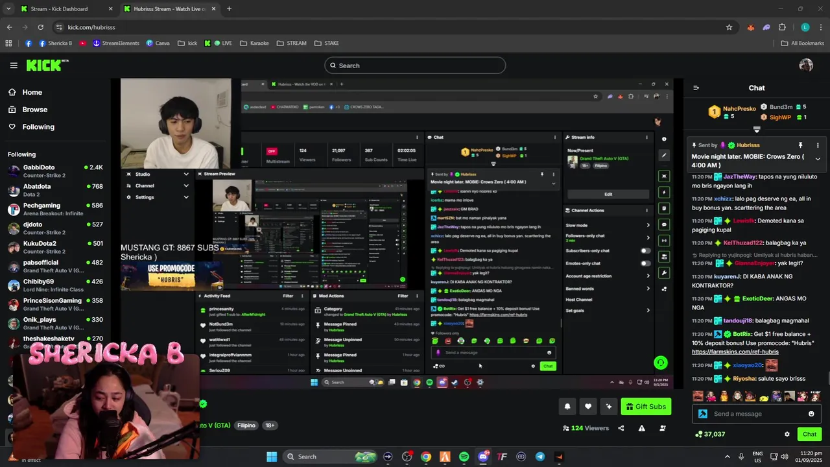Open the STAKE bookmarks folder
This screenshot has height=467, width=830.
tap(327, 43)
